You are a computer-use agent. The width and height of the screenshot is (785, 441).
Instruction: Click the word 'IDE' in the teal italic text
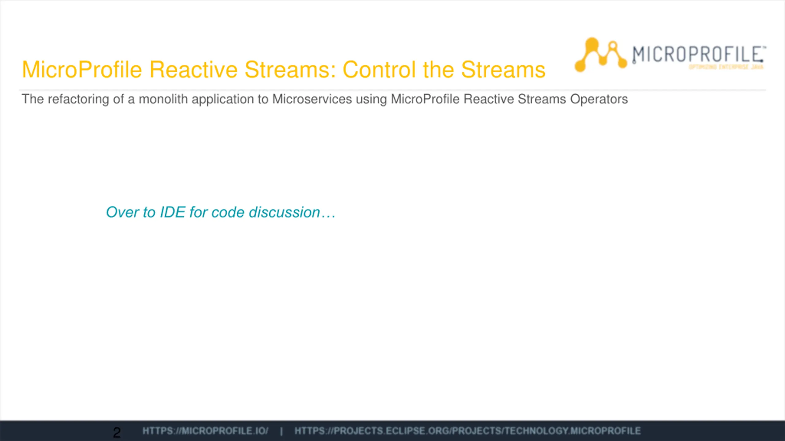pyautogui.click(x=173, y=212)
